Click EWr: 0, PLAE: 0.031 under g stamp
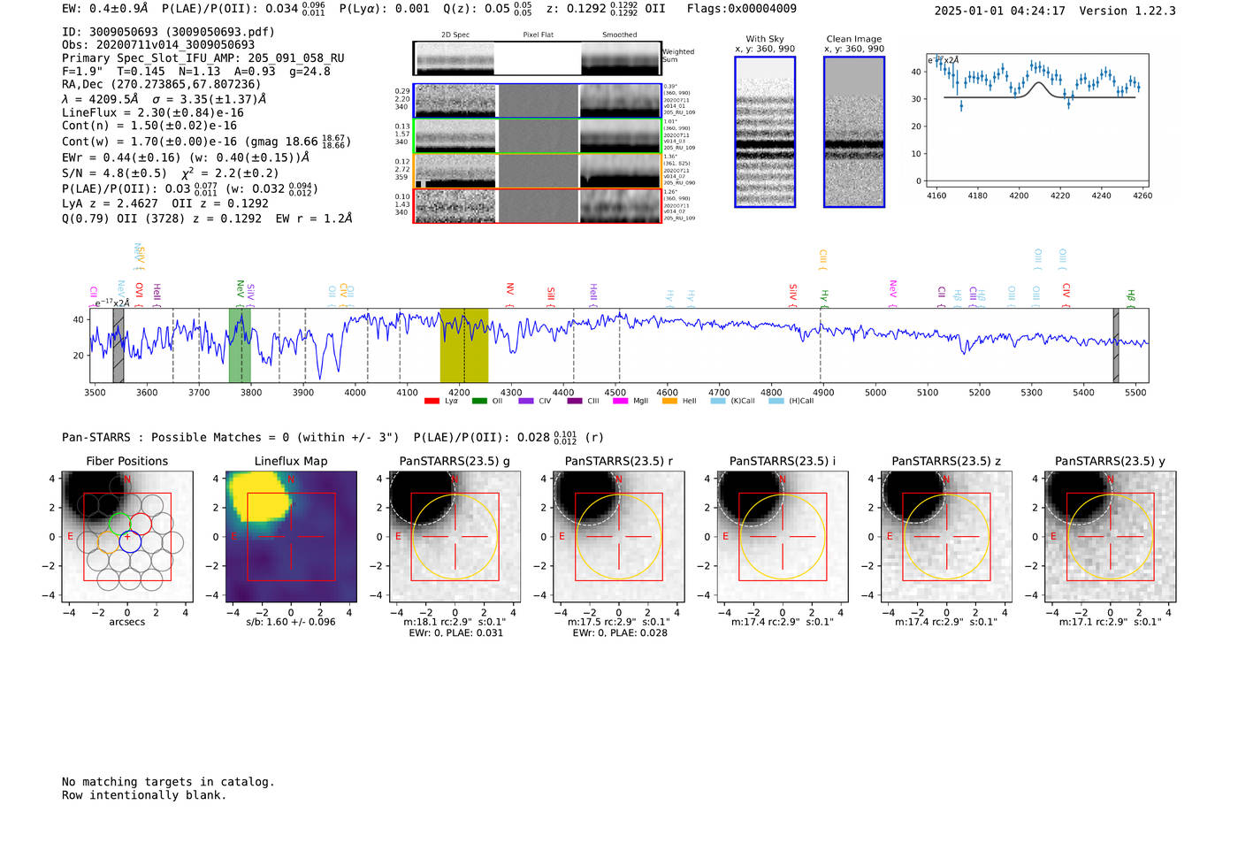 coord(455,632)
